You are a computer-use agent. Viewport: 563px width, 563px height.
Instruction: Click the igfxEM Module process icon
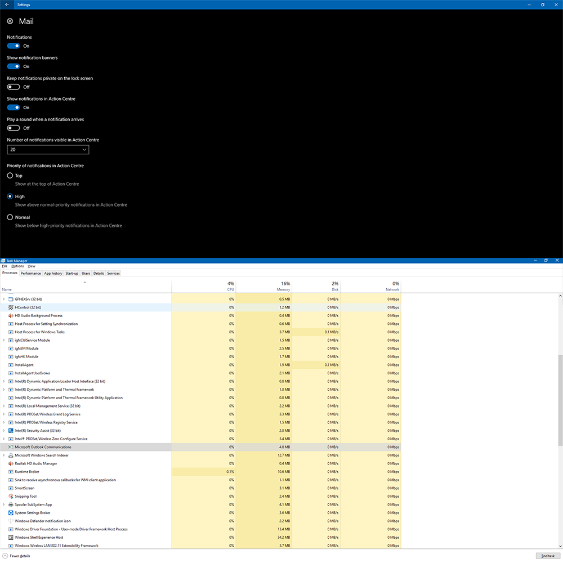click(x=11, y=348)
